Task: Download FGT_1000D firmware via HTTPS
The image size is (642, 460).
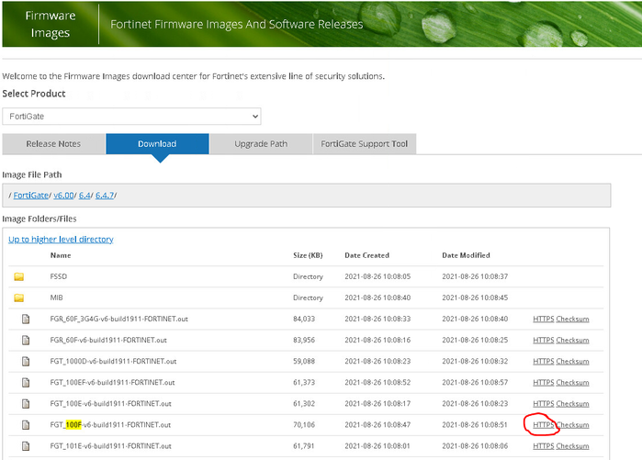Action: tap(543, 361)
